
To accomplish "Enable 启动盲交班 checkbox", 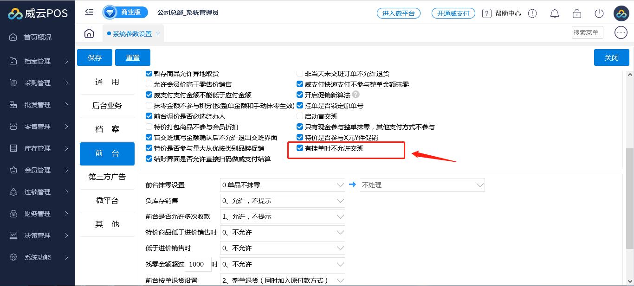I will pyautogui.click(x=300, y=116).
